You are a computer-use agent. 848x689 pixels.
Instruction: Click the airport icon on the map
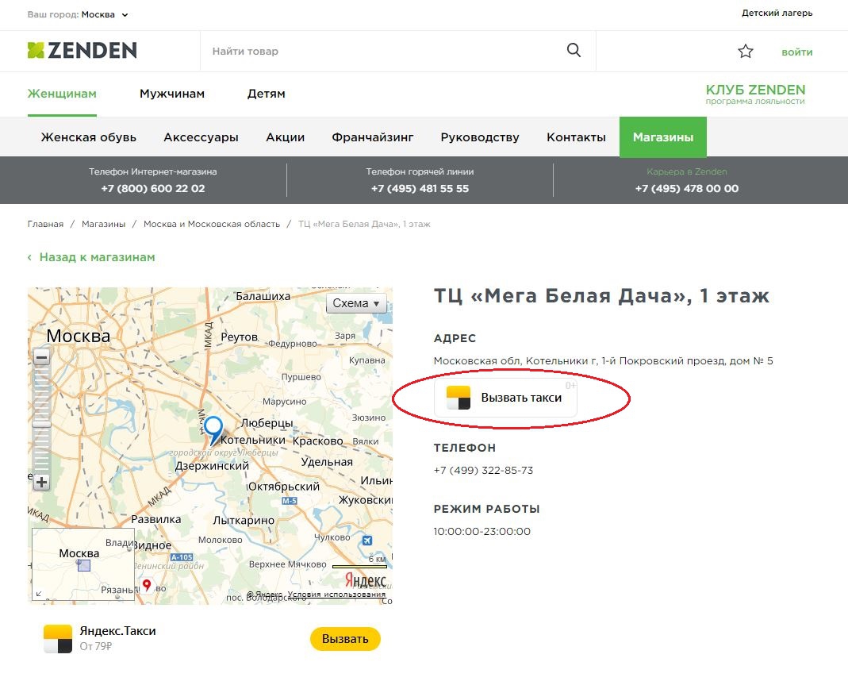[x=367, y=540]
